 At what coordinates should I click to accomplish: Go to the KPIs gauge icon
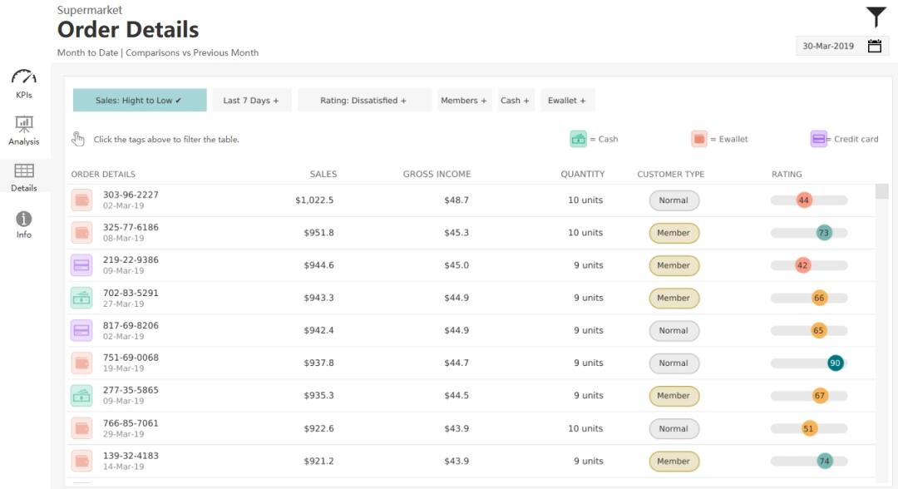coord(24,77)
